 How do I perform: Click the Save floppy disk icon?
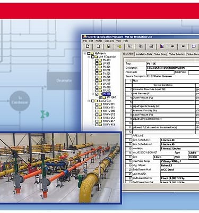[109, 46]
